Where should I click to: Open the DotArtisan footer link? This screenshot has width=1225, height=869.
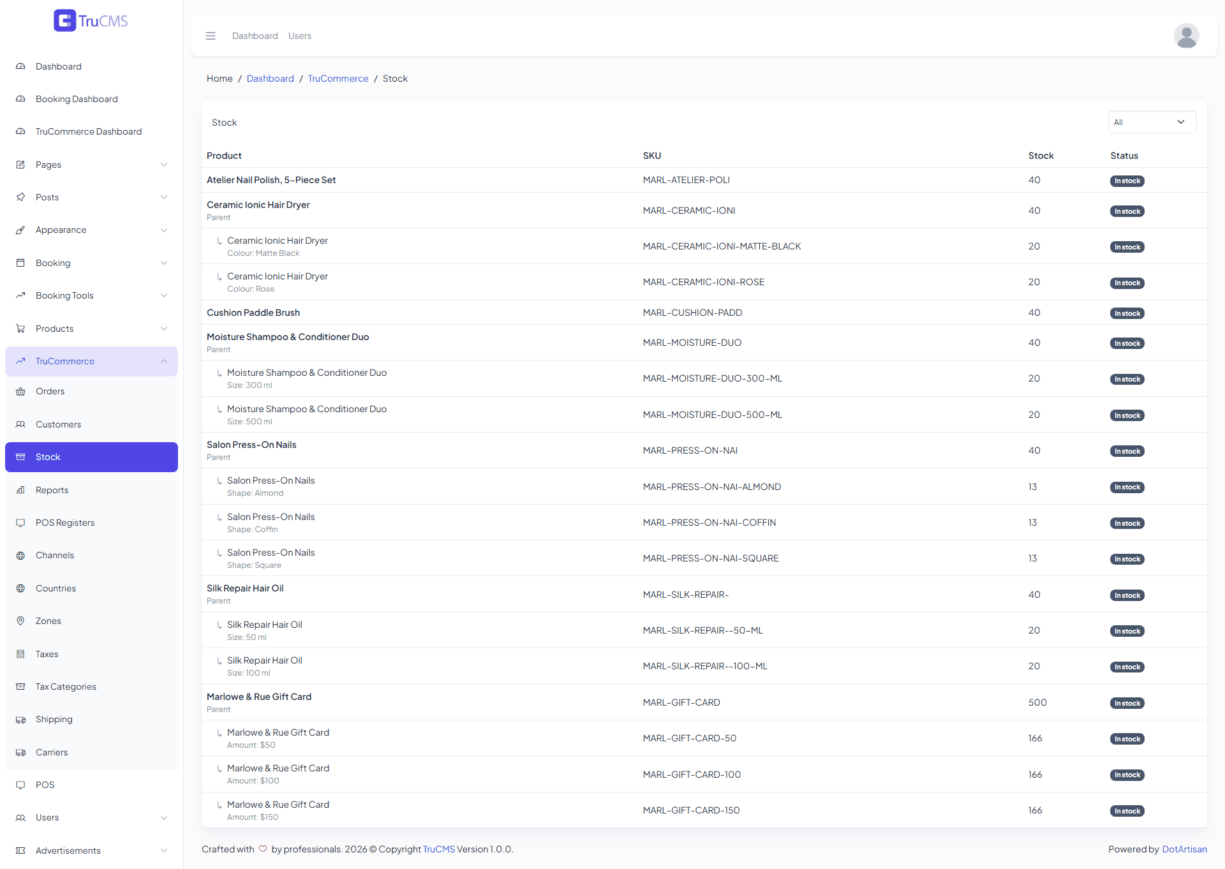[1184, 849]
